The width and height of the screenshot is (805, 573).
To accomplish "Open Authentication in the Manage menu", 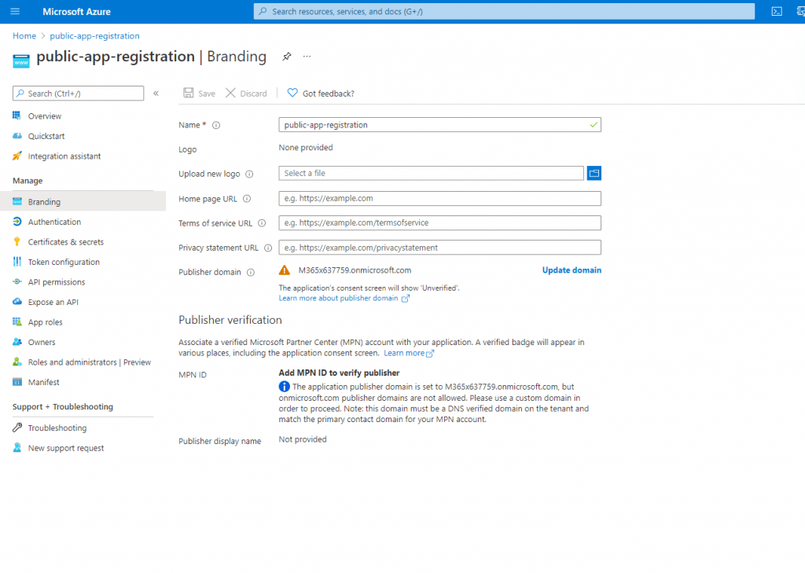I will [x=54, y=222].
